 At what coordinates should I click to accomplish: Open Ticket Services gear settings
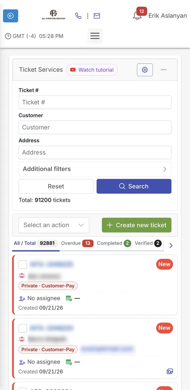tap(145, 70)
